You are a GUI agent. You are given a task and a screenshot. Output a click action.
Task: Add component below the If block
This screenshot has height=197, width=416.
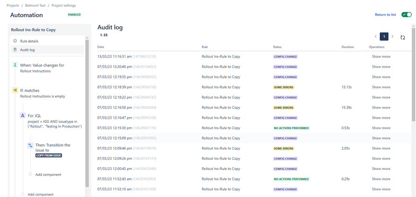coord(40,195)
